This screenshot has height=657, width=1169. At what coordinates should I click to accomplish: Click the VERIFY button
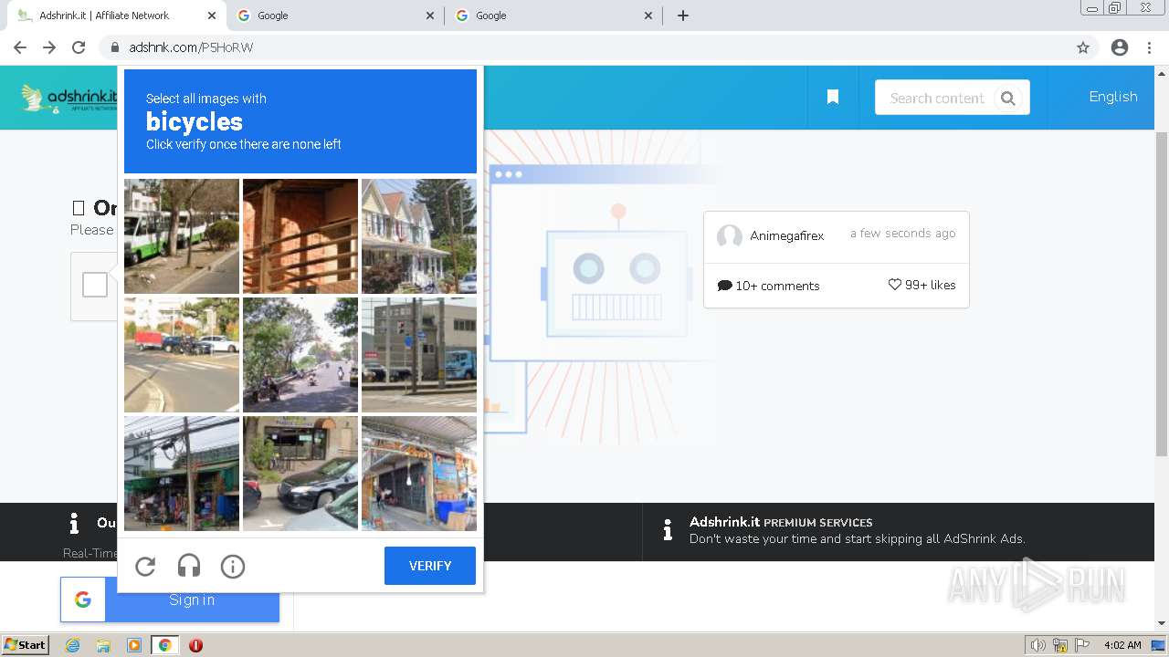tap(430, 566)
